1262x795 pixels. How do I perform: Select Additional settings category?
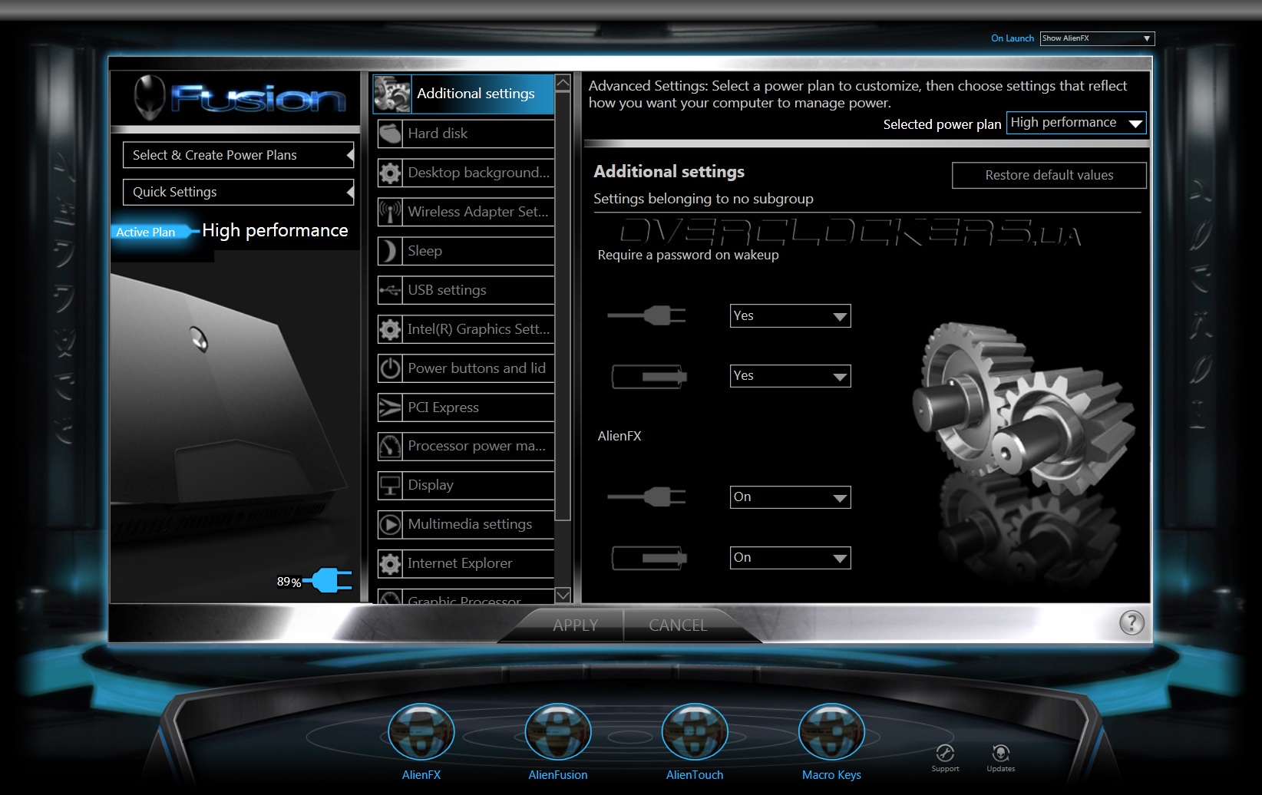(464, 94)
